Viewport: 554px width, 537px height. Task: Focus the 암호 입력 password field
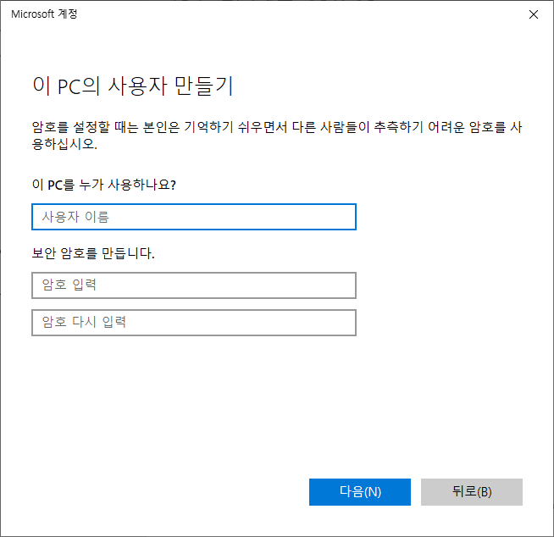194,285
